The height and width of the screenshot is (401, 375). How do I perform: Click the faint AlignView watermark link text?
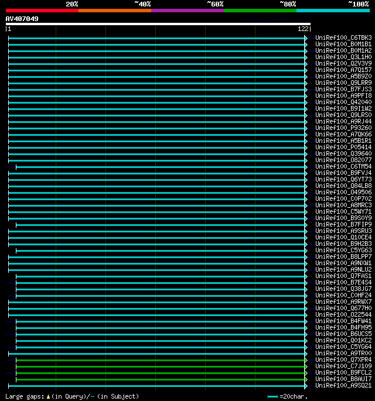click(276, 20)
